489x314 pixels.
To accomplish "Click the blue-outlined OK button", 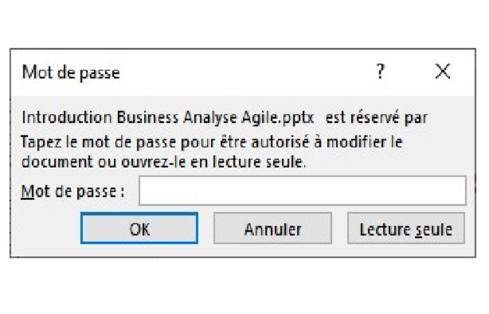I will point(140,228).
